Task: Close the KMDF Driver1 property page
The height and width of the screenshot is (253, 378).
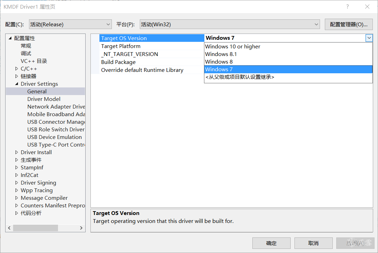Action: (367, 7)
